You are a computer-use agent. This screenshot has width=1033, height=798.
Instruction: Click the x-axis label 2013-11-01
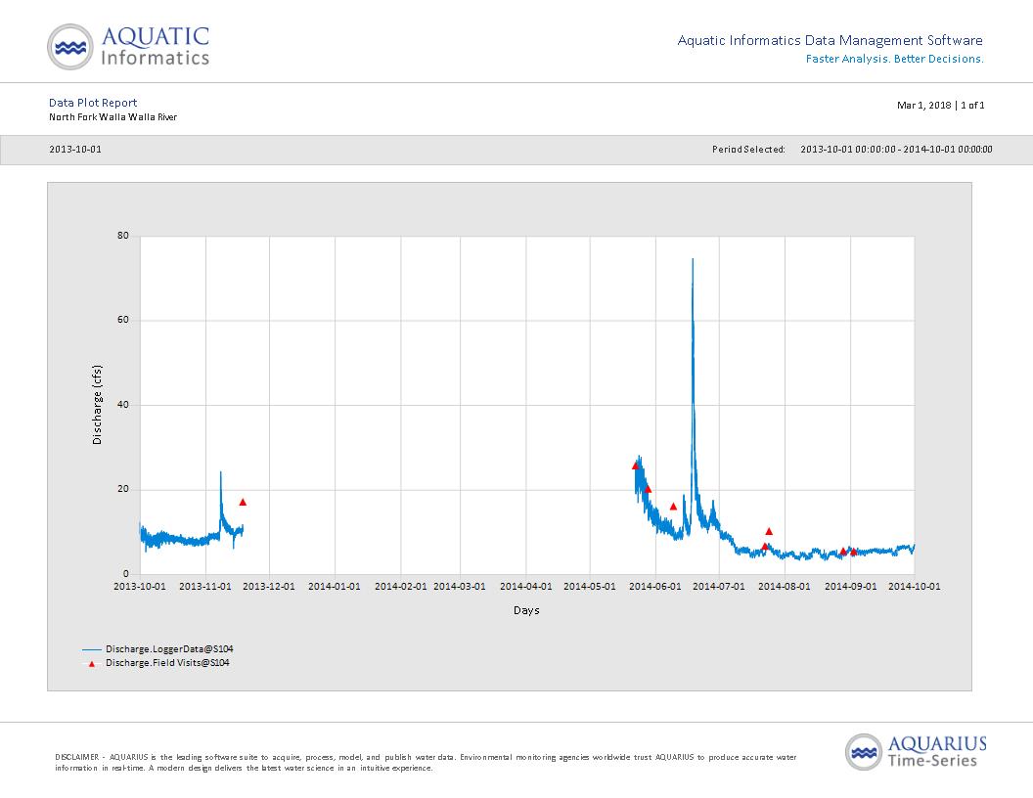tap(205, 586)
